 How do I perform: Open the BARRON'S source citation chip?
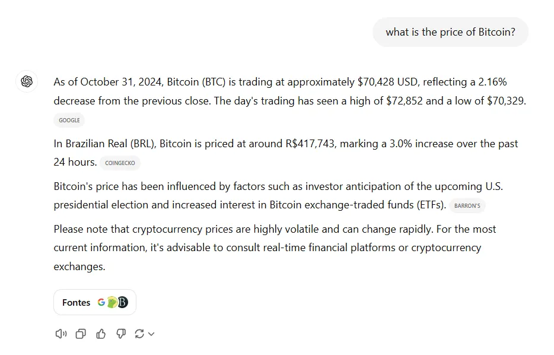pyautogui.click(x=467, y=205)
